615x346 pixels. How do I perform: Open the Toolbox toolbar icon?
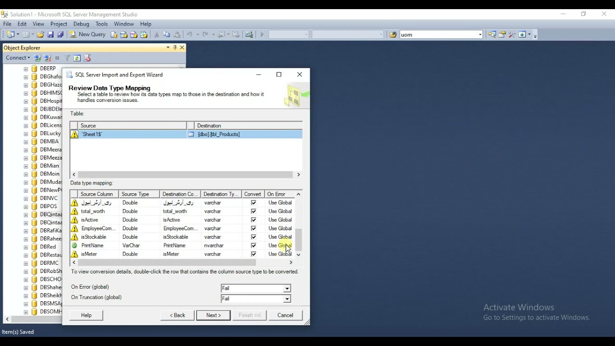point(512,35)
